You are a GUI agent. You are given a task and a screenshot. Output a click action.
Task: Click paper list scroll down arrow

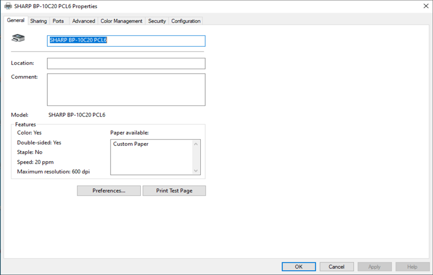pyautogui.click(x=196, y=170)
